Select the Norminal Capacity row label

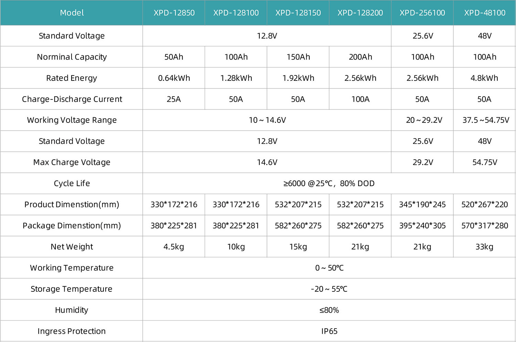click(72, 57)
